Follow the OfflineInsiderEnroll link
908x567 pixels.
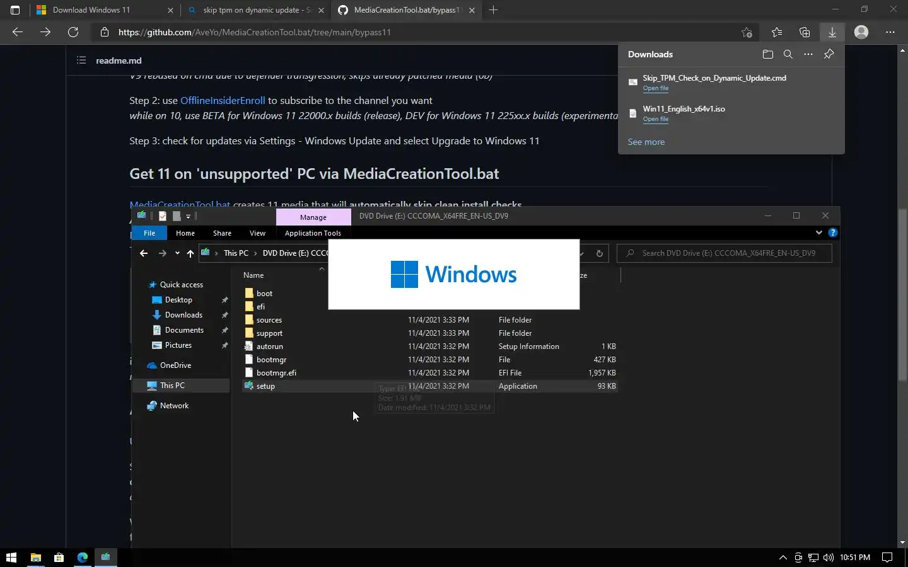pos(223,100)
